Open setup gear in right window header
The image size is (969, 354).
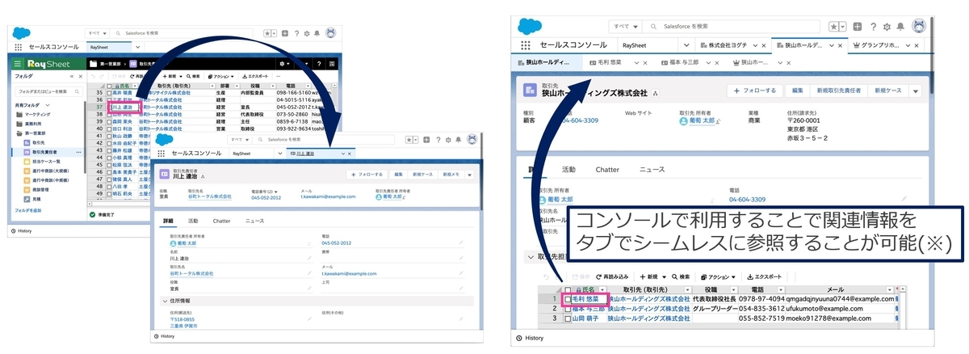coord(887,26)
